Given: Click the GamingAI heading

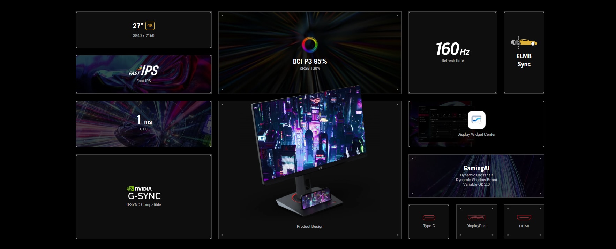Looking at the screenshot, I should pyautogui.click(x=476, y=168).
